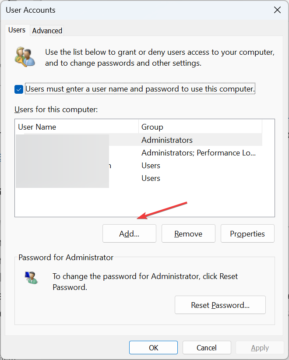This screenshot has height=360, width=289.
Task: Select the highlighted Administrators group row
Action: (x=139, y=140)
